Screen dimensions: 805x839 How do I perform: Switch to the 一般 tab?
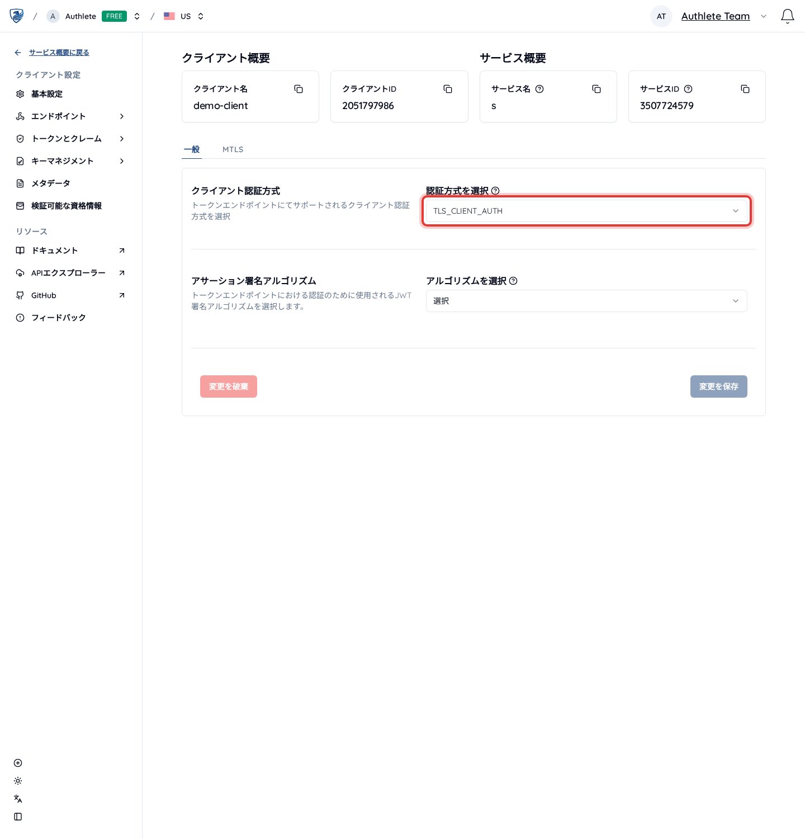(192, 149)
